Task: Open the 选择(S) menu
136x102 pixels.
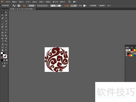Action: pyautogui.click(x=35, y=2)
